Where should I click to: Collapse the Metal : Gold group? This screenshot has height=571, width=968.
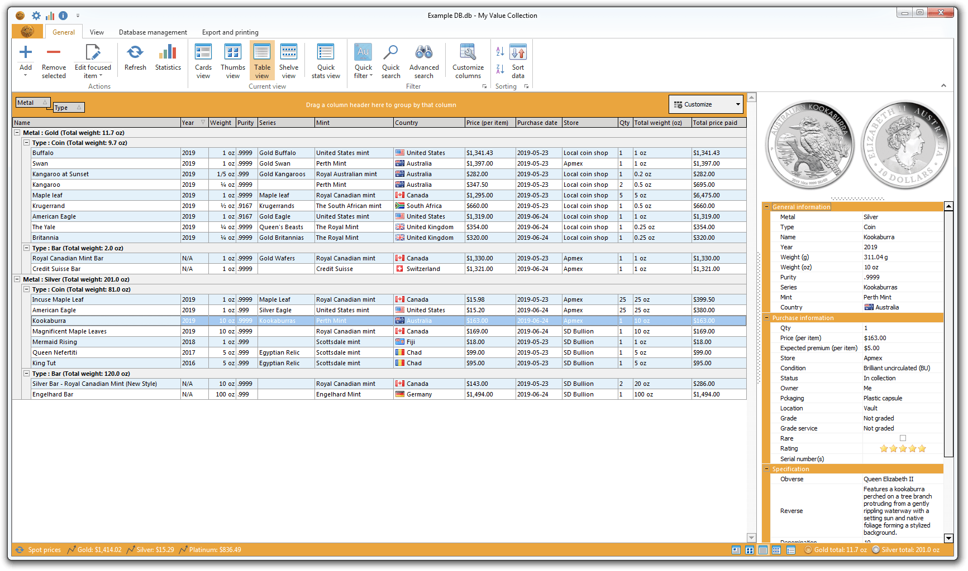click(17, 133)
